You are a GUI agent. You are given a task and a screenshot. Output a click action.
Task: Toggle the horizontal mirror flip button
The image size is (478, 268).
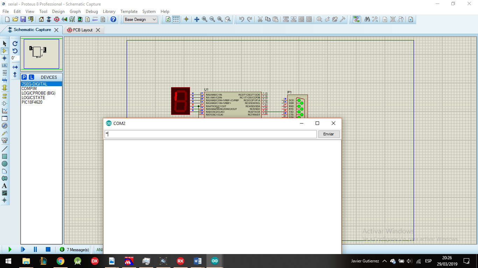click(x=15, y=67)
